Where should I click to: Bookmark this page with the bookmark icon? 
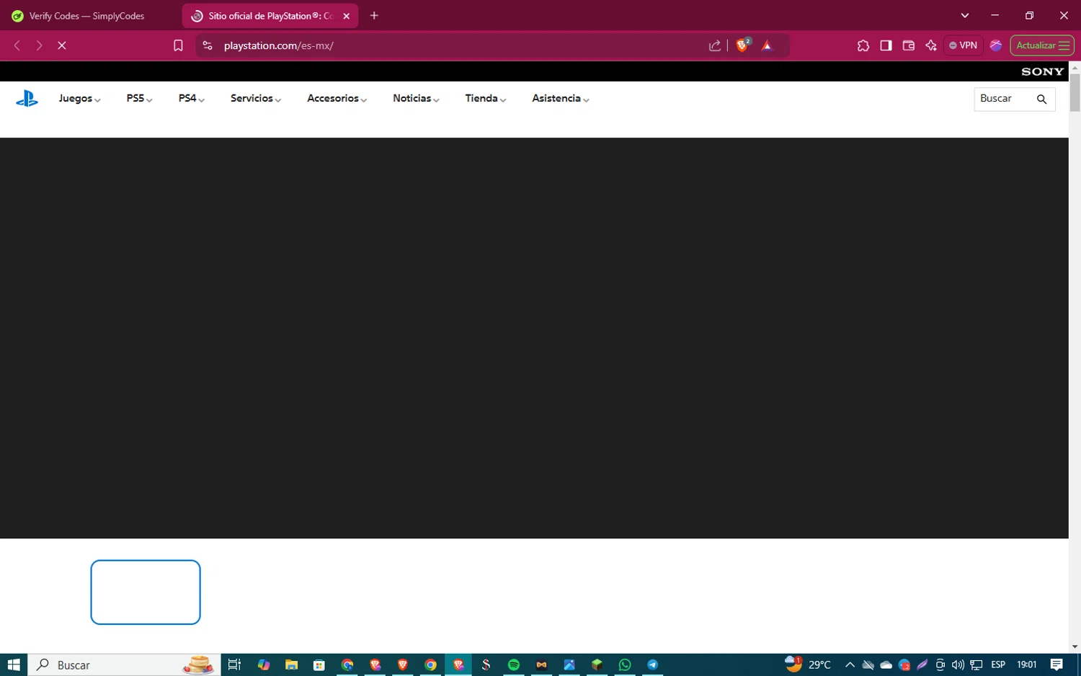(x=178, y=45)
